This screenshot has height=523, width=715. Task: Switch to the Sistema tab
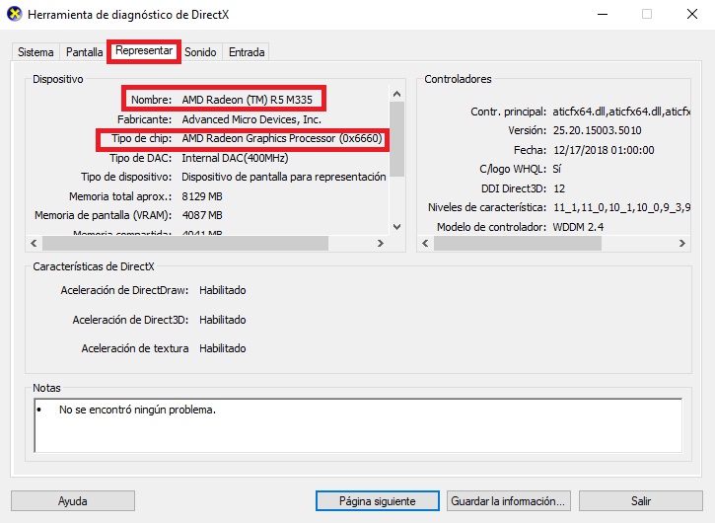(x=36, y=52)
